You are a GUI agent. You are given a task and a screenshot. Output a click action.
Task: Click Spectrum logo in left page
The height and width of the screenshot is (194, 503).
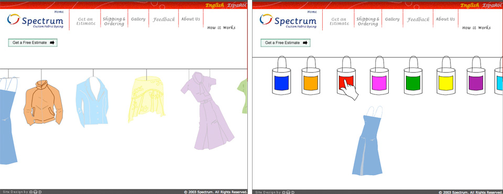click(35, 21)
